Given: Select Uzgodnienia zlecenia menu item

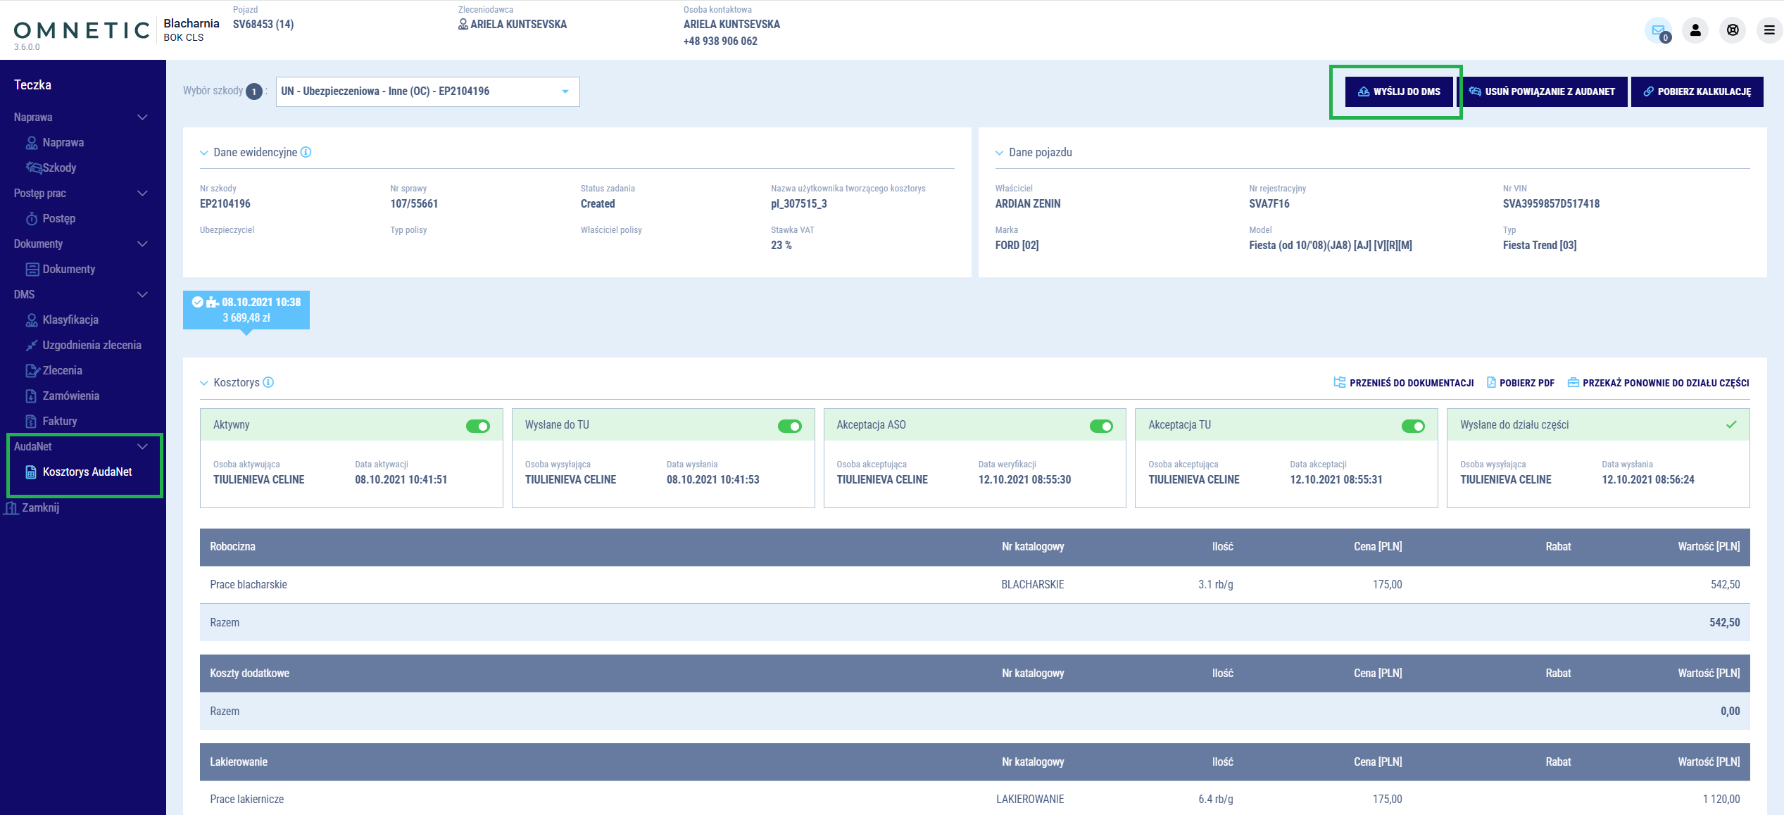Looking at the screenshot, I should point(92,345).
